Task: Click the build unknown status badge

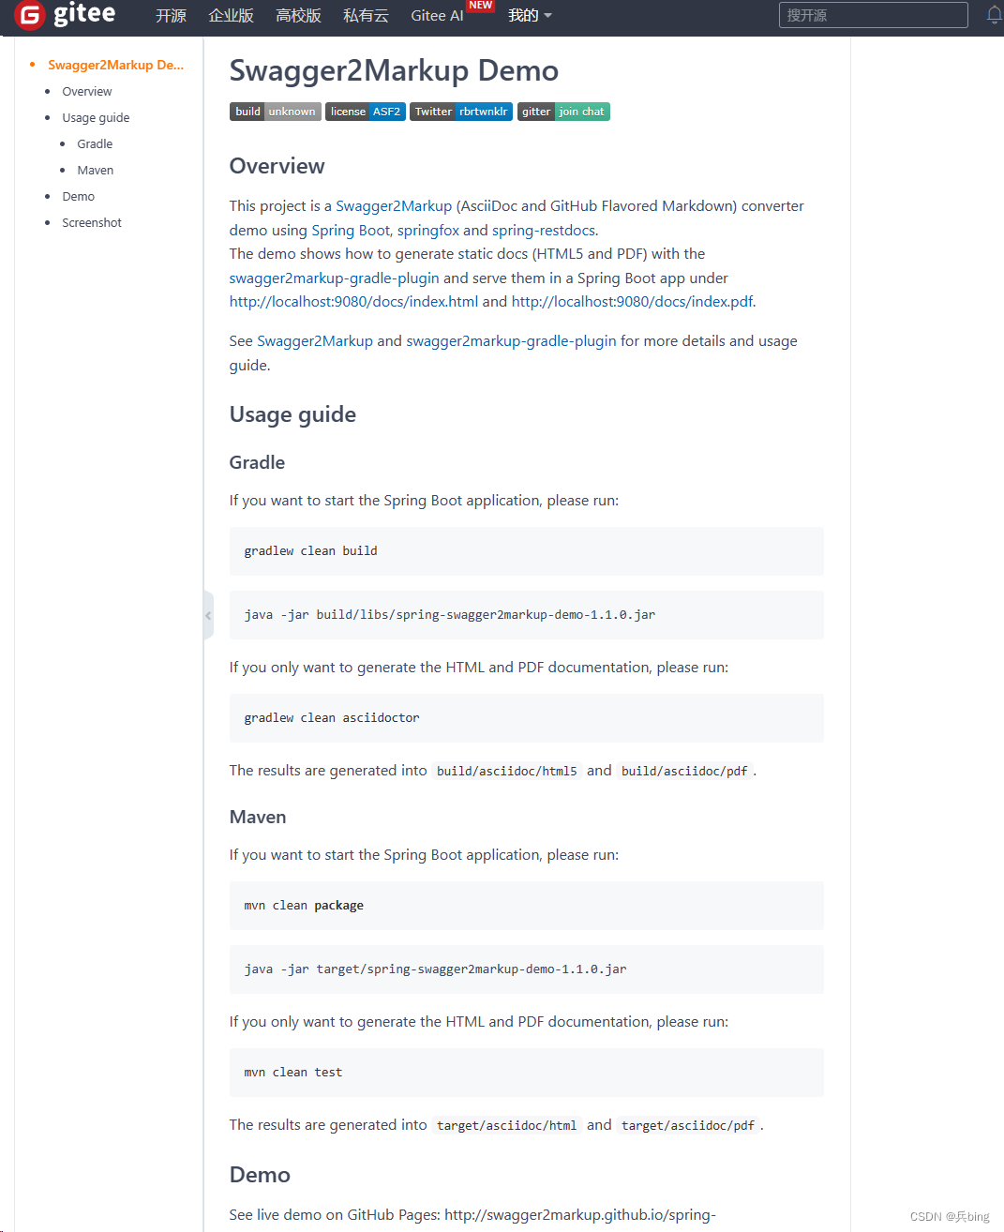Action: click(275, 111)
